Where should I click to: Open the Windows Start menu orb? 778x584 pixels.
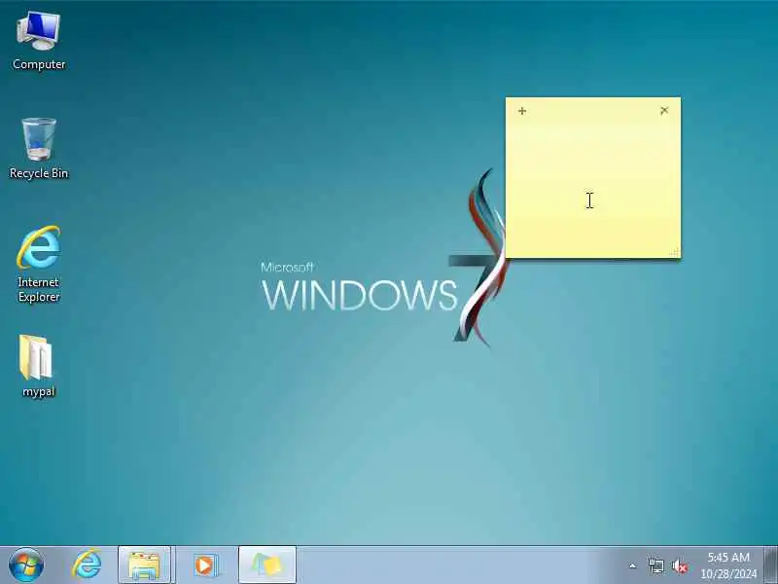[x=26, y=566]
